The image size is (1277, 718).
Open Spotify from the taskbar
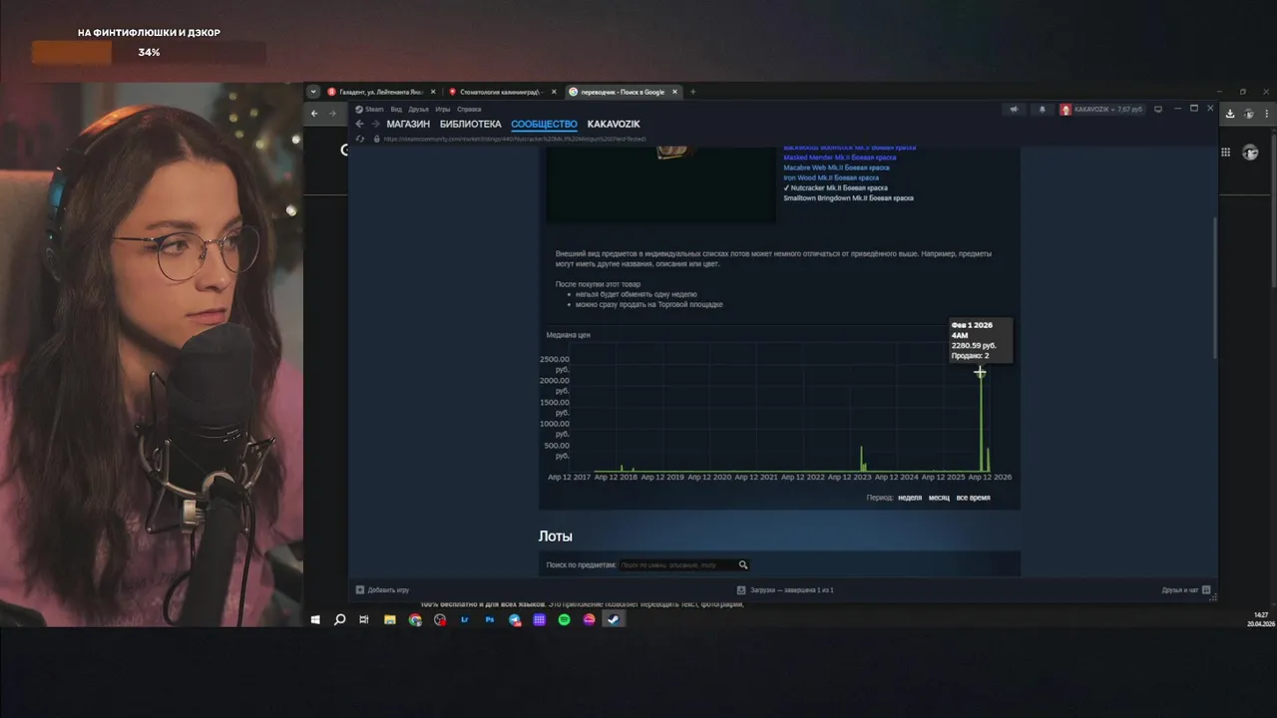(564, 619)
